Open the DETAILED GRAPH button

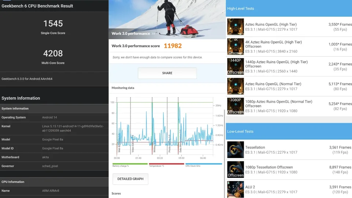tap(130, 179)
